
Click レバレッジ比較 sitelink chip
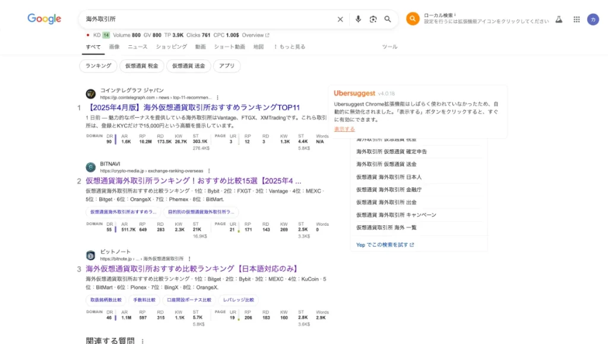239,300
